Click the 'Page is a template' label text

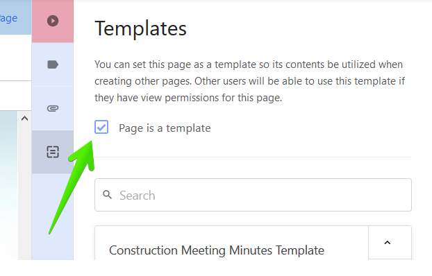pyautogui.click(x=165, y=128)
